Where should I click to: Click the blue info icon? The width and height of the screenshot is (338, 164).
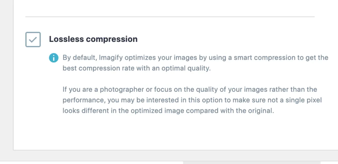[54, 58]
